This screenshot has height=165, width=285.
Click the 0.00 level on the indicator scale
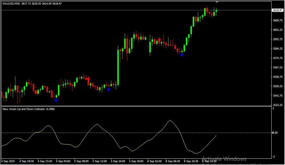pyautogui.click(x=275, y=133)
